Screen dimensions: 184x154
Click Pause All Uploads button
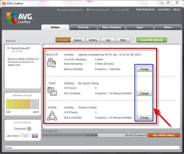coord(152,40)
